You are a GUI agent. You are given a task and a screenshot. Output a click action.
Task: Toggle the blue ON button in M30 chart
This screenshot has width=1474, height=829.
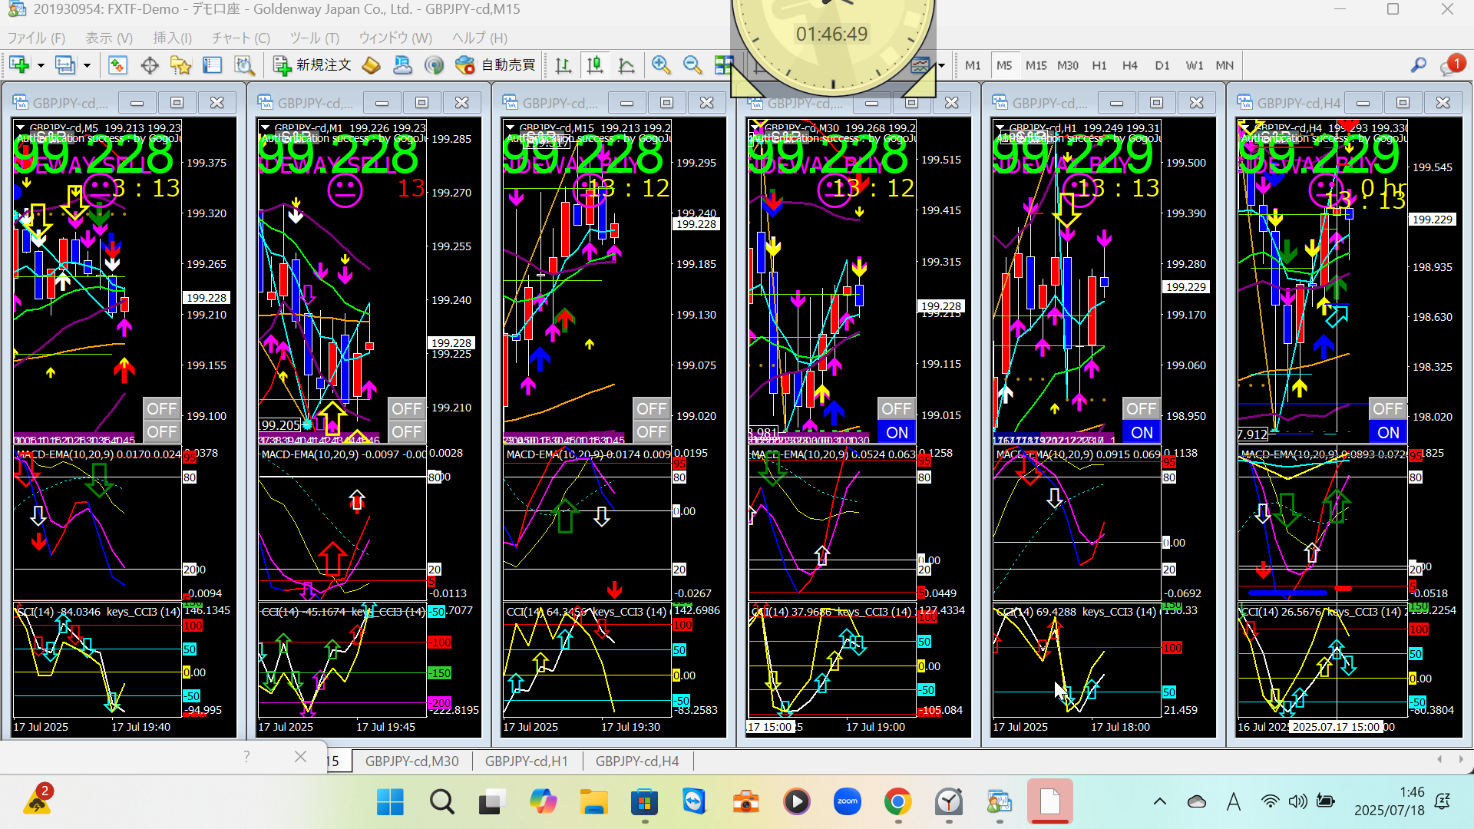[896, 432]
